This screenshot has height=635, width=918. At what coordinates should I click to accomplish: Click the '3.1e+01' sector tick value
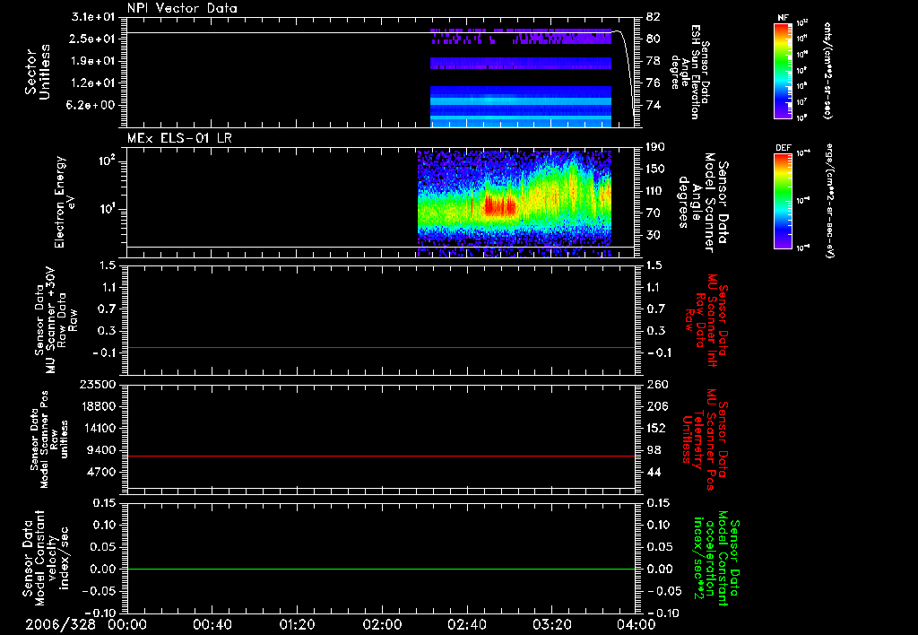(93, 17)
